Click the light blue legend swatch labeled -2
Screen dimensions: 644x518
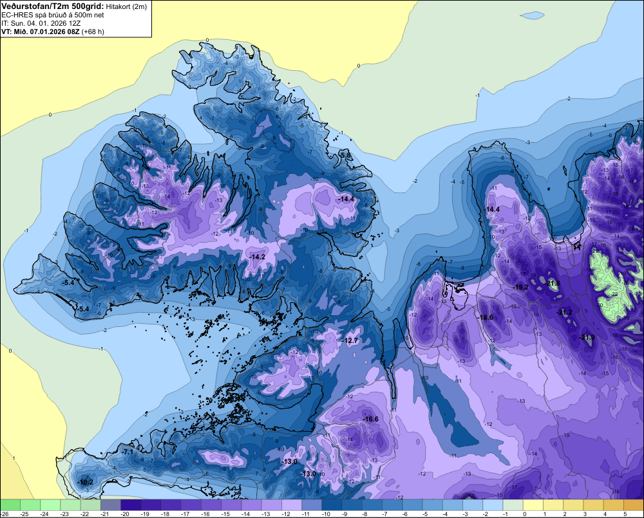click(x=493, y=504)
